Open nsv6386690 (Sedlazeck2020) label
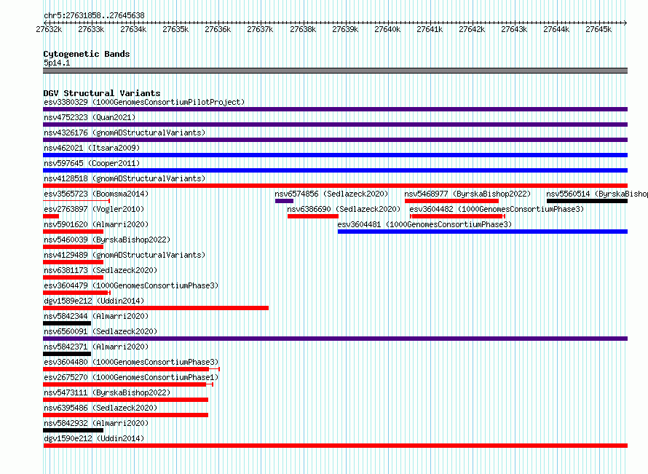Image resolution: width=648 pixels, height=474 pixels. pos(344,209)
